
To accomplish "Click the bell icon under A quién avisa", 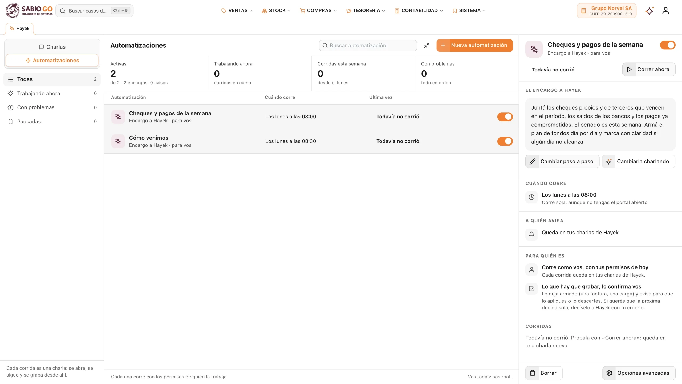I will (531, 234).
